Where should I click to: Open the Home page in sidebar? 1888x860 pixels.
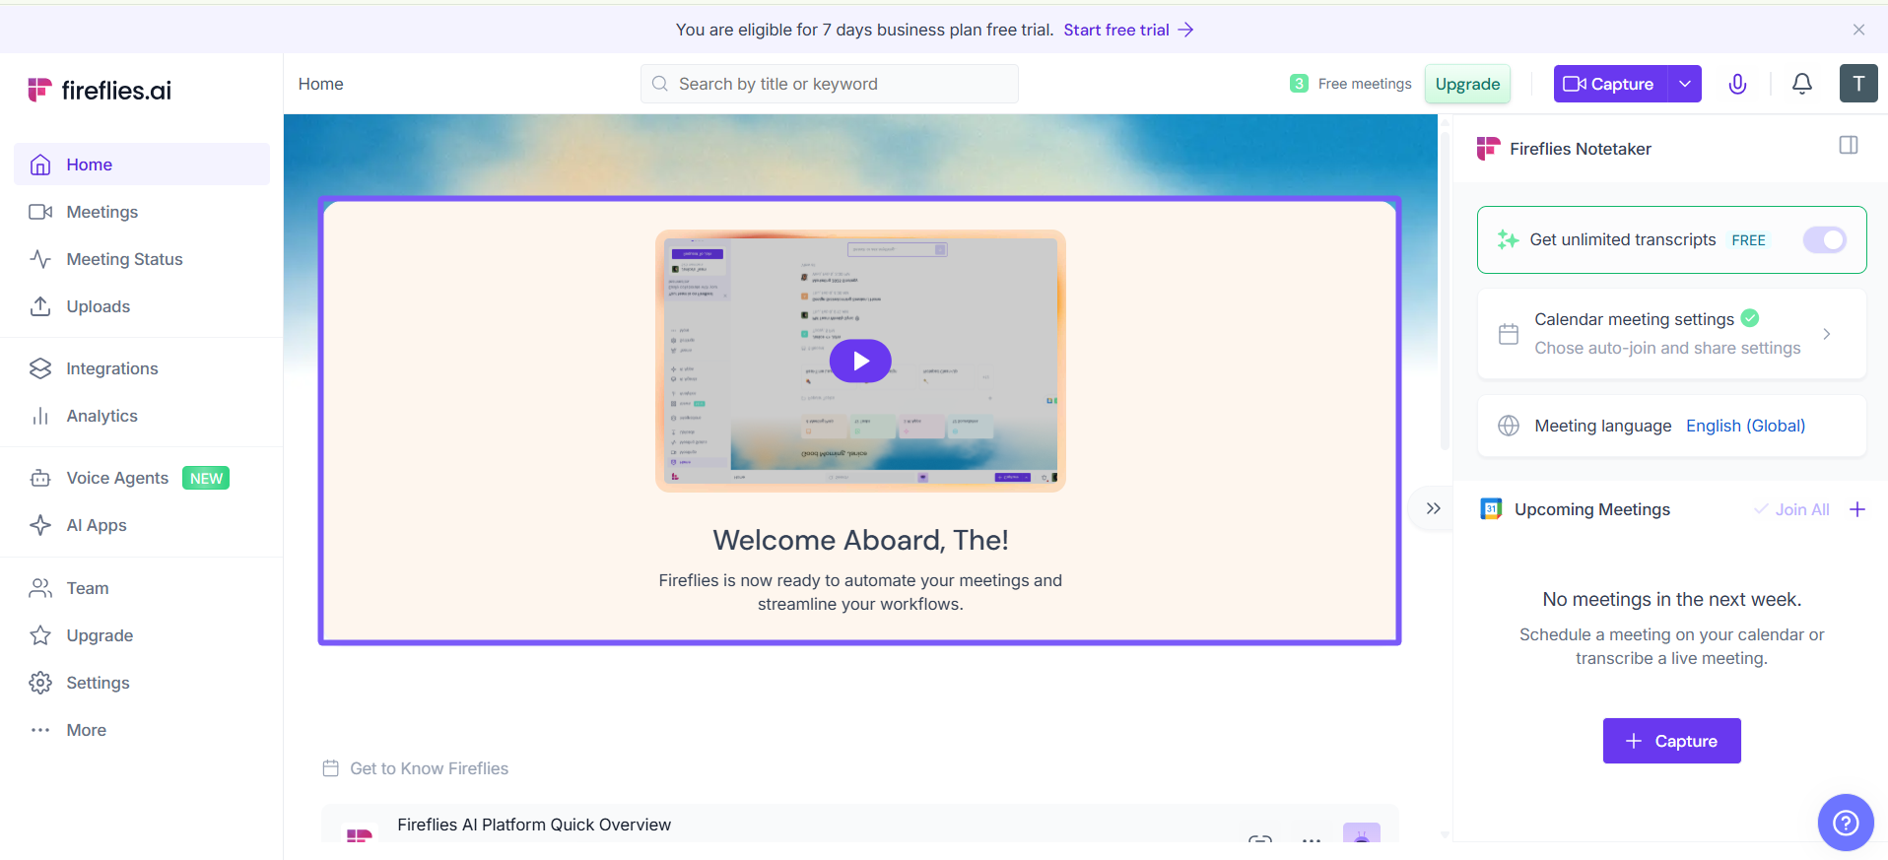(142, 165)
